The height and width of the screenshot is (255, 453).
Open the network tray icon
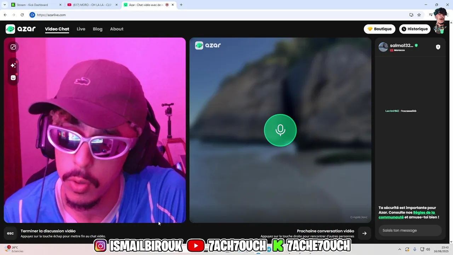pyautogui.click(x=422, y=249)
